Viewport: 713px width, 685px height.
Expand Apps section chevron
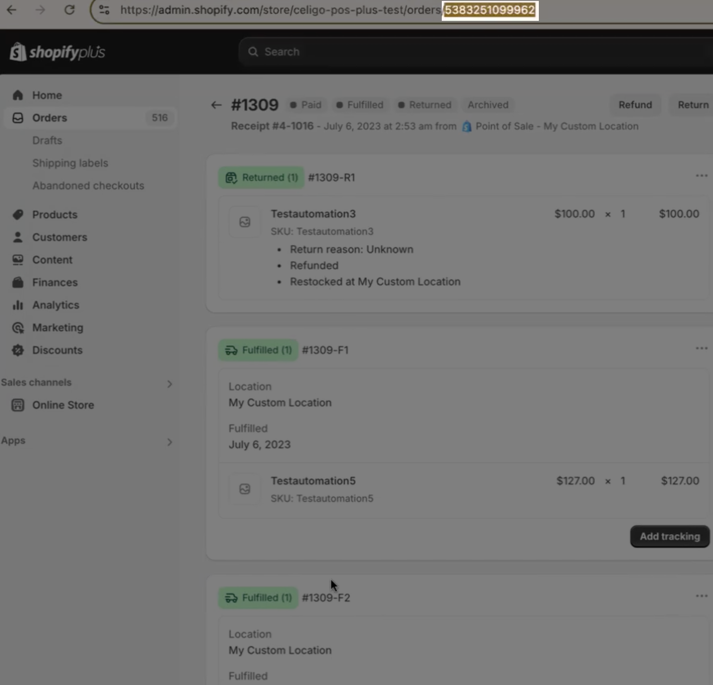coord(170,442)
